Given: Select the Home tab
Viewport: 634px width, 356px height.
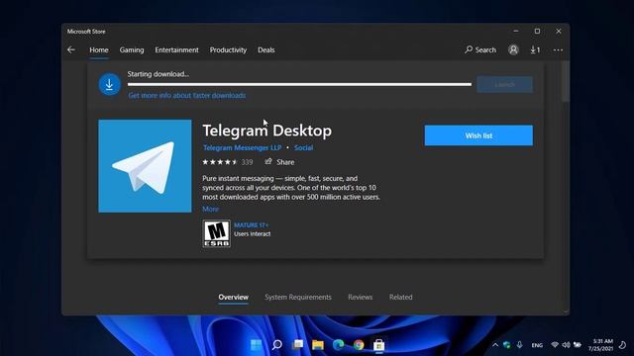Looking at the screenshot, I should pos(99,50).
